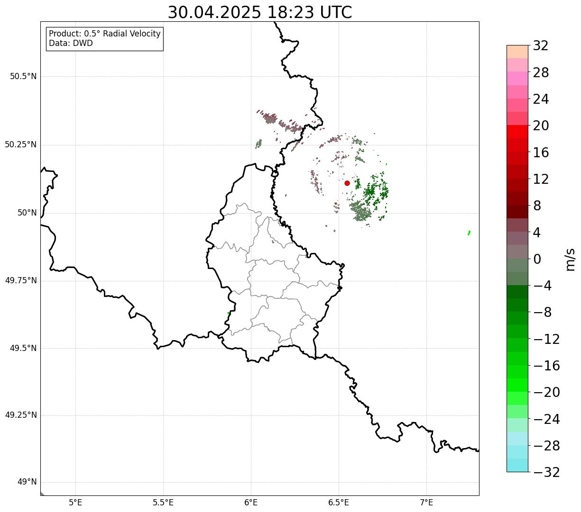
Task: Click the colorbar tick label 0
Action: coord(537,259)
